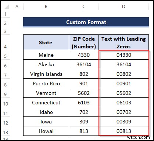
Task: Click the cell containing 4330
Action: click(84, 55)
